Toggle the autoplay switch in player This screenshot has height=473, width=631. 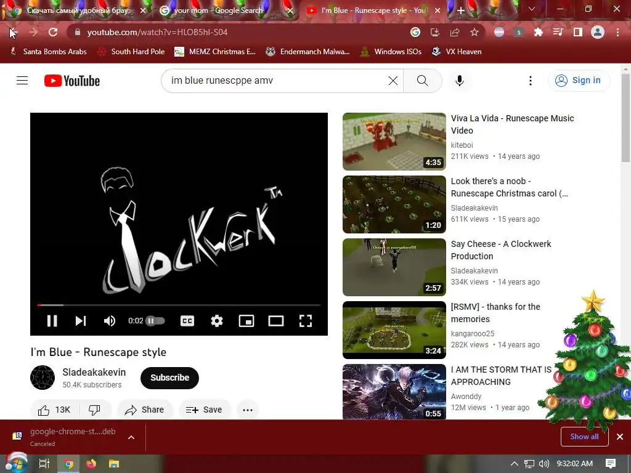[155, 321]
